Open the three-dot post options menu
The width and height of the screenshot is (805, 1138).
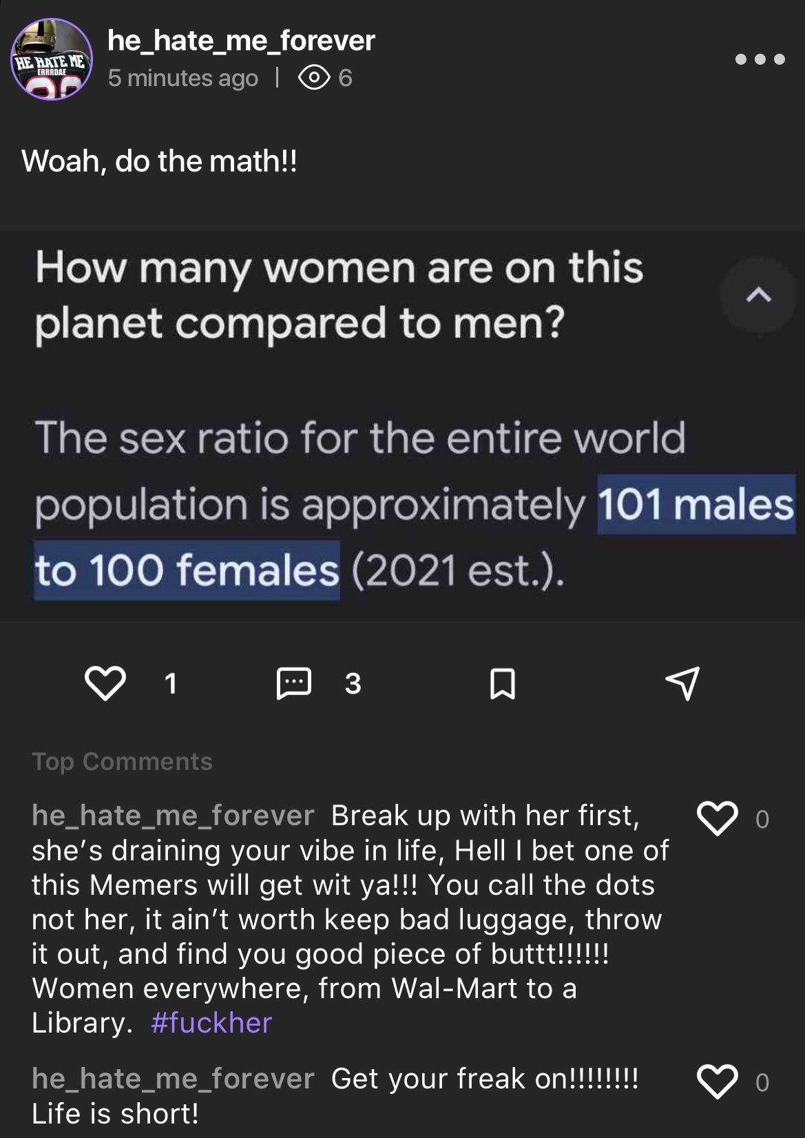760,59
